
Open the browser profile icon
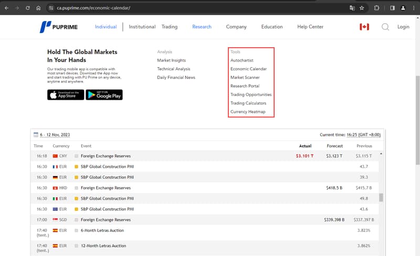(x=403, y=8)
